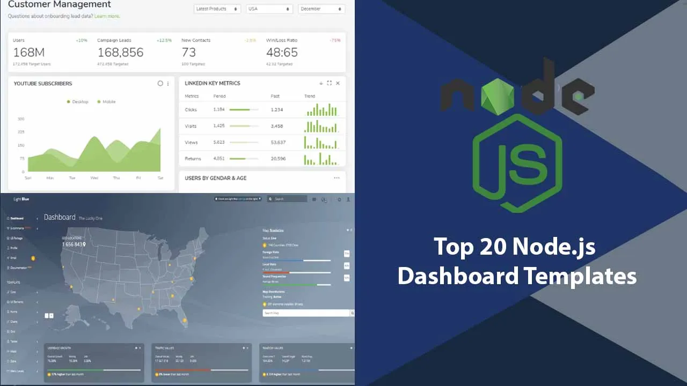
Task: Click the Search Map input field
Action: click(x=305, y=313)
